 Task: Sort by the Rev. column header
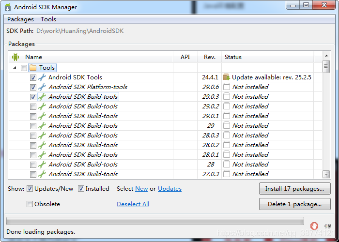pos(210,57)
